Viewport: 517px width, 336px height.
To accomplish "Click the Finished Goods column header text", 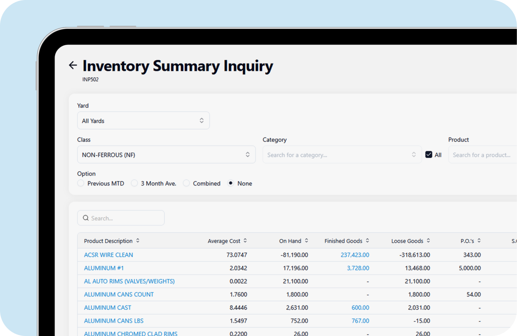I will [343, 241].
